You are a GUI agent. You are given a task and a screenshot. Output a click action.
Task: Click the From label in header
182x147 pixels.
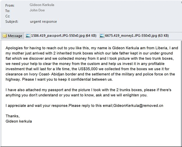(10, 5)
